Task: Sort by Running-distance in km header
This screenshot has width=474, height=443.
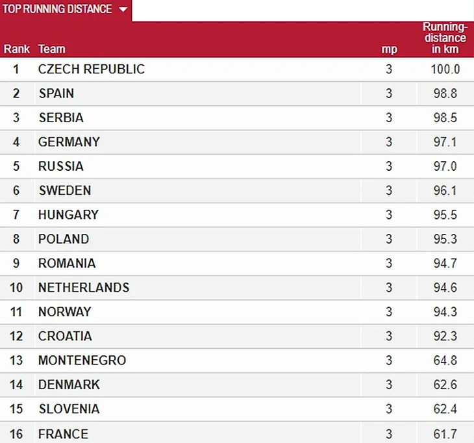Action: coord(445,38)
